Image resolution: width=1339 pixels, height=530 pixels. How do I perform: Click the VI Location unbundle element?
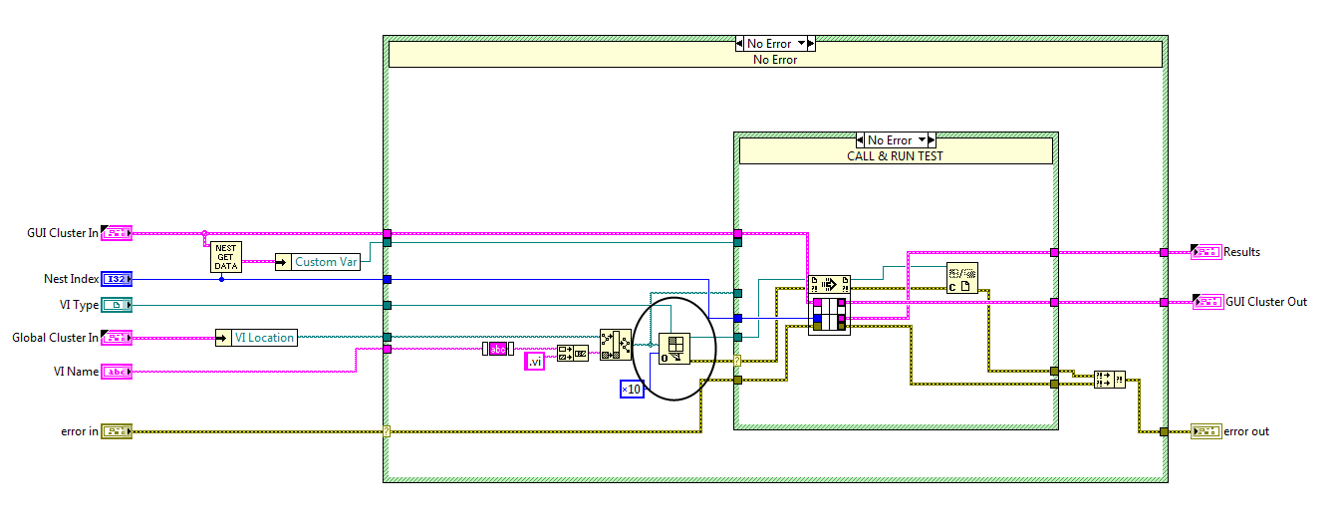[x=262, y=338]
